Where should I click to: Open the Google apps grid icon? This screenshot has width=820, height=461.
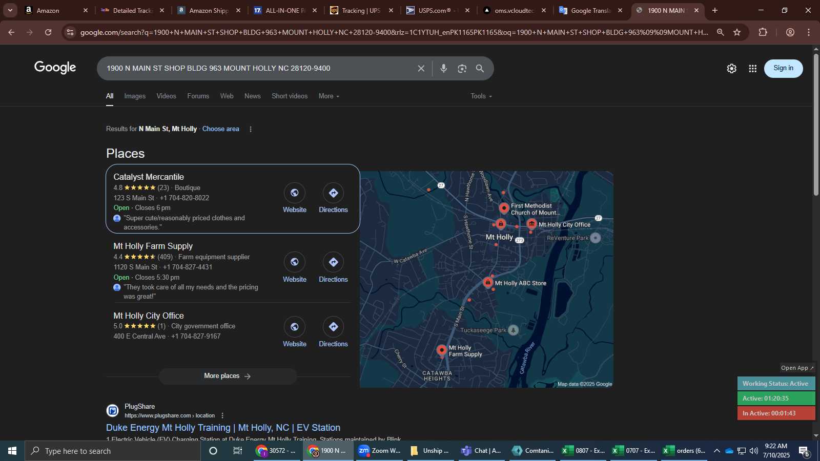tap(752, 68)
